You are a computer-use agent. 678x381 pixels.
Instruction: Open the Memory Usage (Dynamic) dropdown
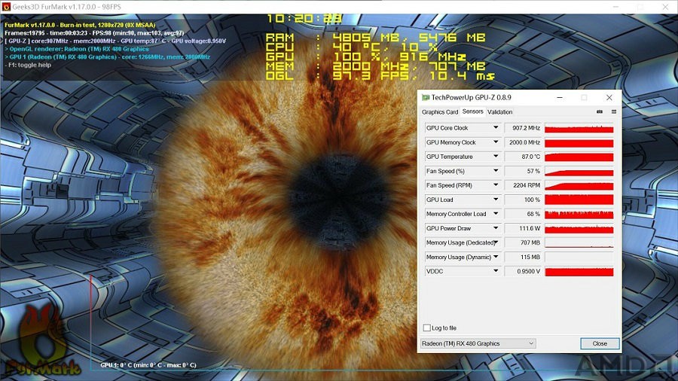tap(496, 257)
